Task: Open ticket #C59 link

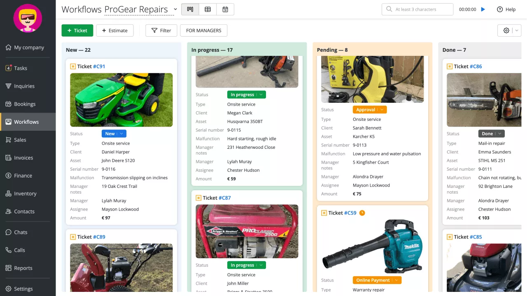Action: [350, 213]
